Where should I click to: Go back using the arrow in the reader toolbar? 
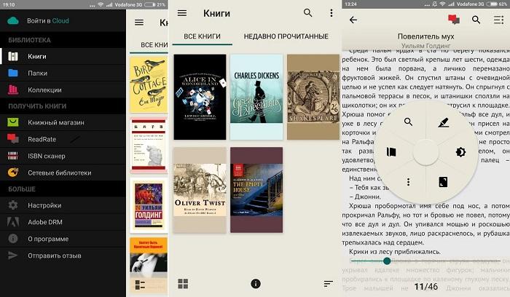pyautogui.click(x=353, y=20)
